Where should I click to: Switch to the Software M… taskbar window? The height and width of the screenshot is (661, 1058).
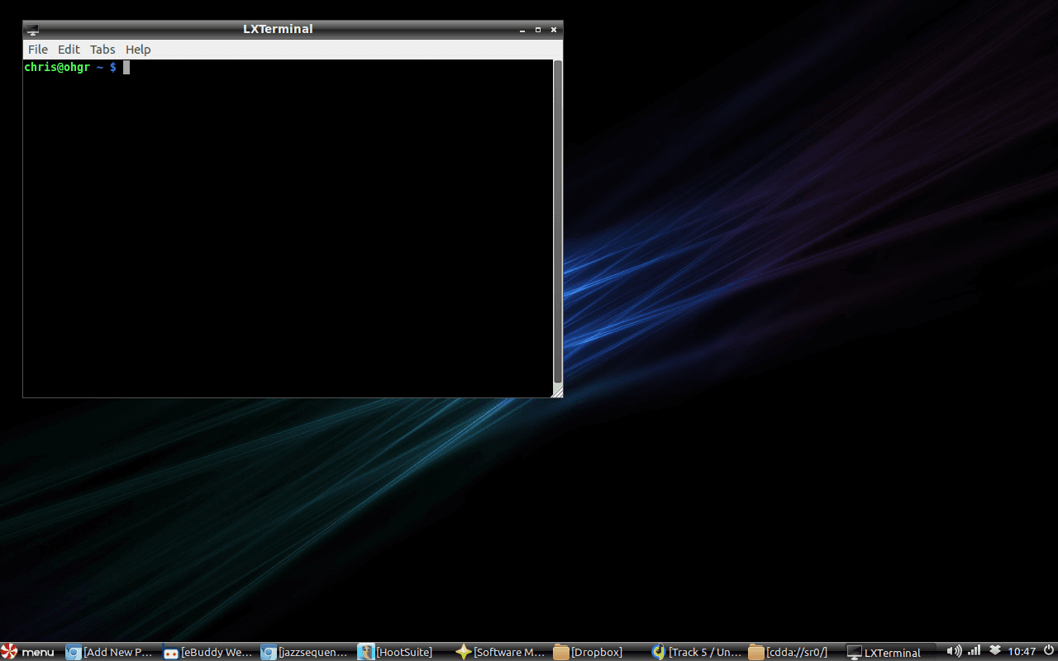tap(500, 652)
